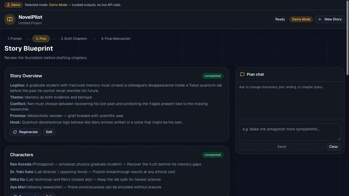
Task: Click the NovelPilot book logo icon
Action: point(10,19)
